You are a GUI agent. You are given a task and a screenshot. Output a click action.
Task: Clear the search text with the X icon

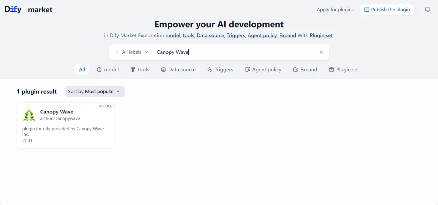321,52
